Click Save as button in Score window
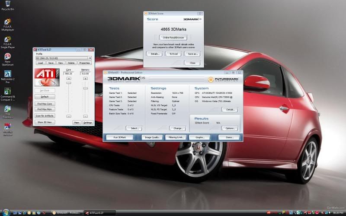The width and height of the screenshot is (346, 216). [192, 54]
